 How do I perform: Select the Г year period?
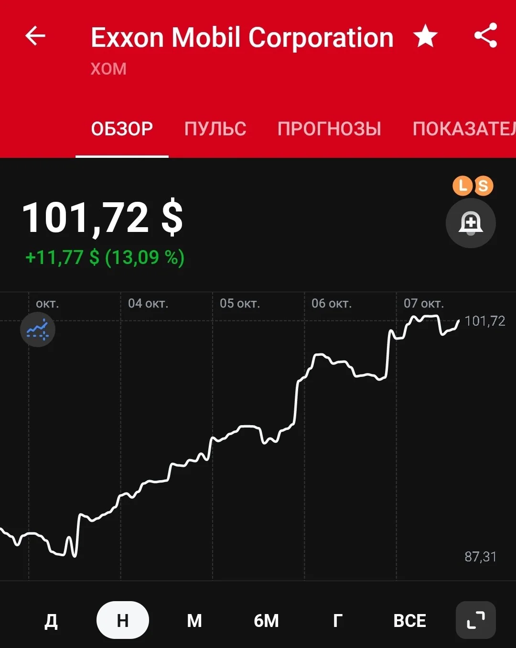click(x=338, y=620)
